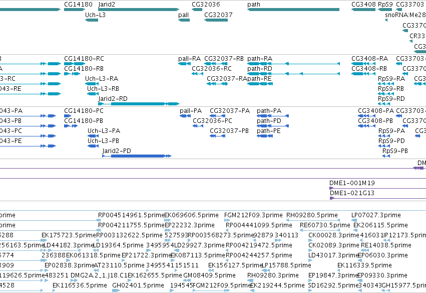
Task: Select the path-RD transcript
Action: pos(260,69)
